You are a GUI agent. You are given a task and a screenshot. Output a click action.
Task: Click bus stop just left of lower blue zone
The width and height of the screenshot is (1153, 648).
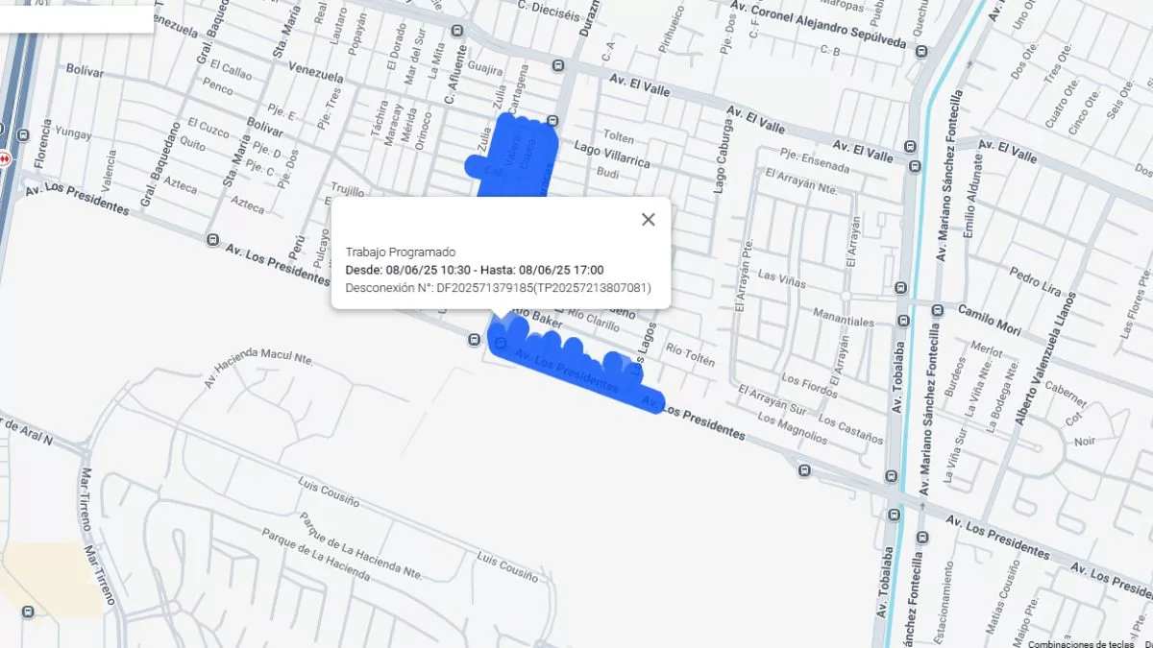[x=475, y=339]
